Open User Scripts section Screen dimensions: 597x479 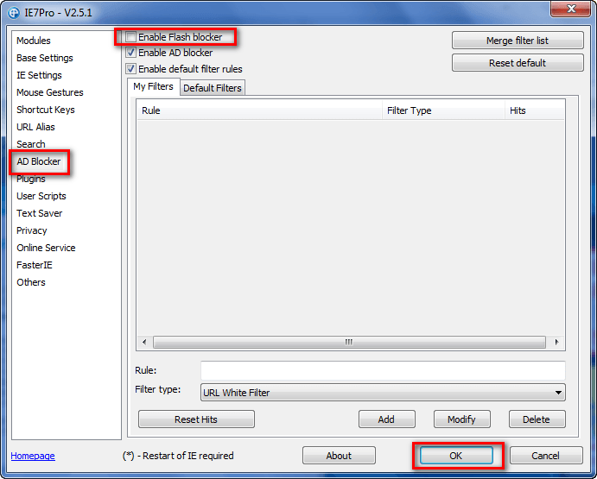(x=41, y=196)
